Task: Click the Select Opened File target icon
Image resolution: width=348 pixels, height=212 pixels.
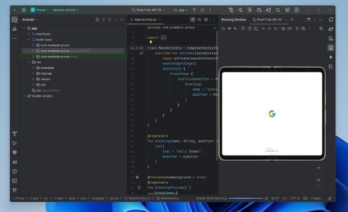Action: click(98, 20)
